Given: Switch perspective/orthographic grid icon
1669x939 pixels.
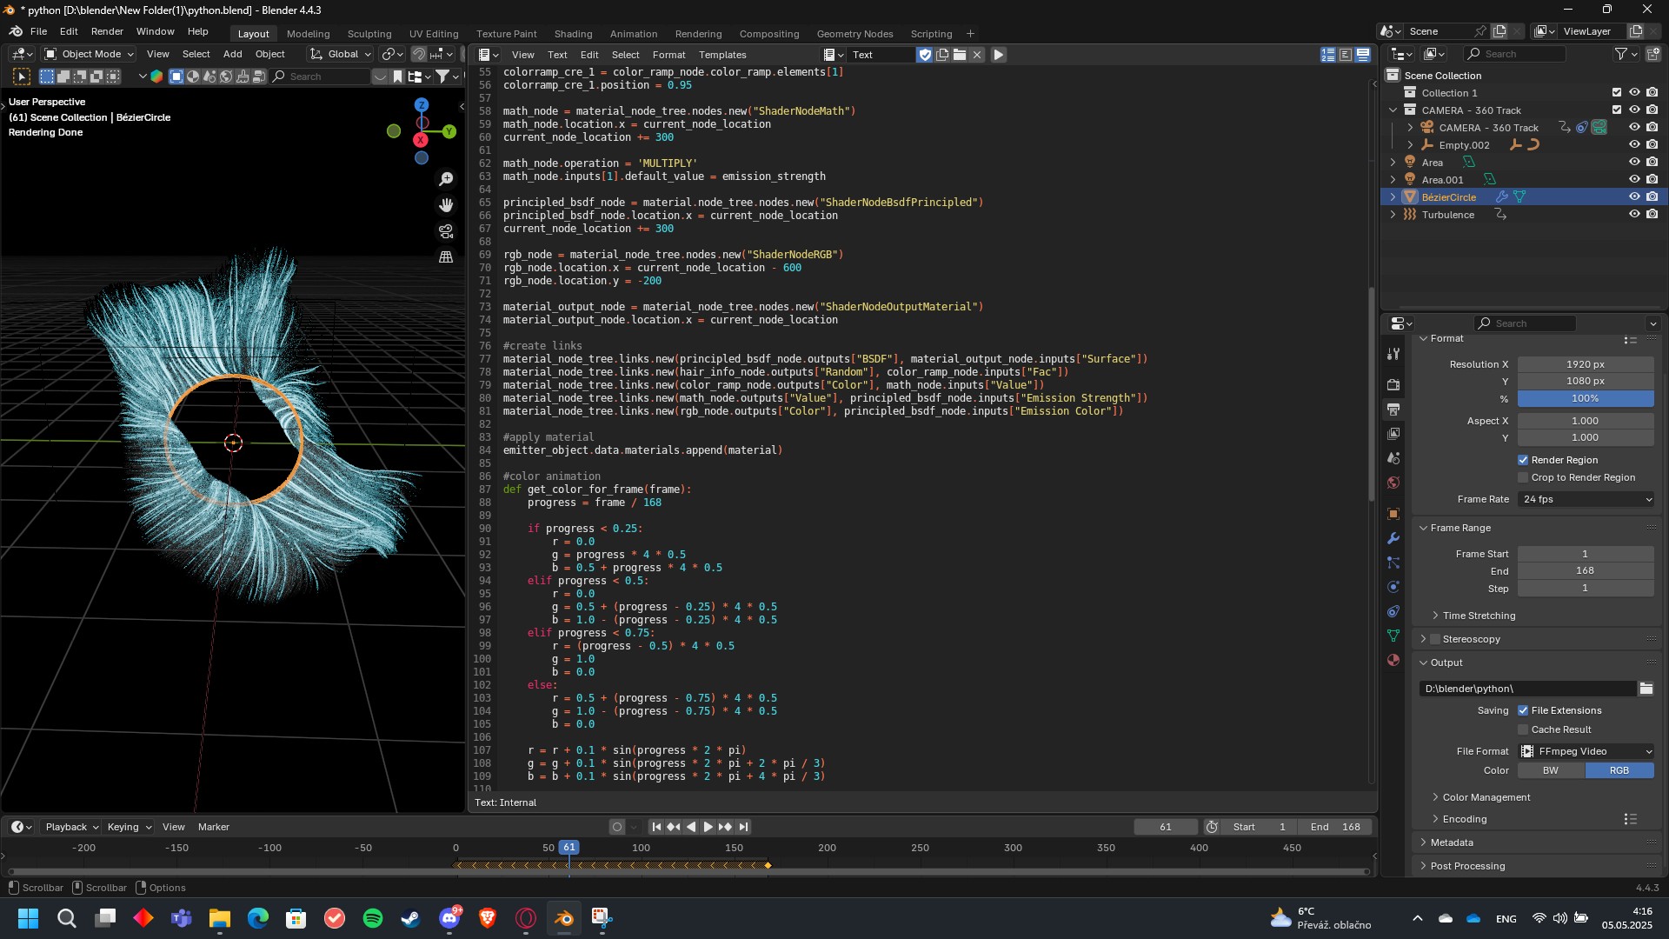Looking at the screenshot, I should [446, 257].
